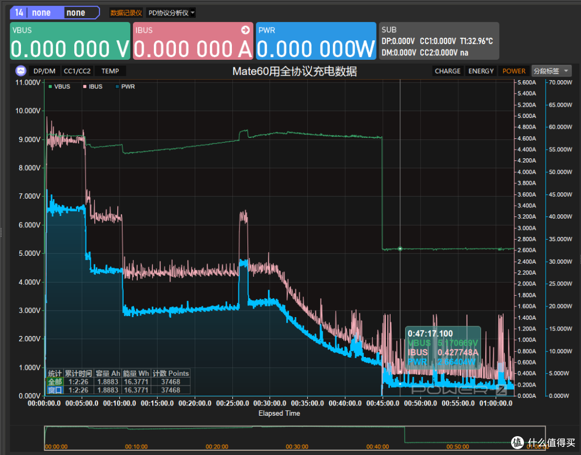Image resolution: width=581 pixels, height=455 pixels.
Task: Select the POWER view tab
Action: (x=514, y=71)
